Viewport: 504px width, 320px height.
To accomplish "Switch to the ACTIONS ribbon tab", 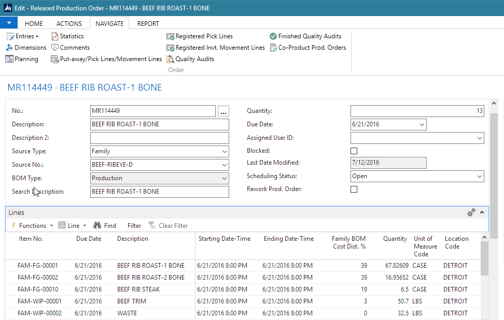I will [x=69, y=23].
